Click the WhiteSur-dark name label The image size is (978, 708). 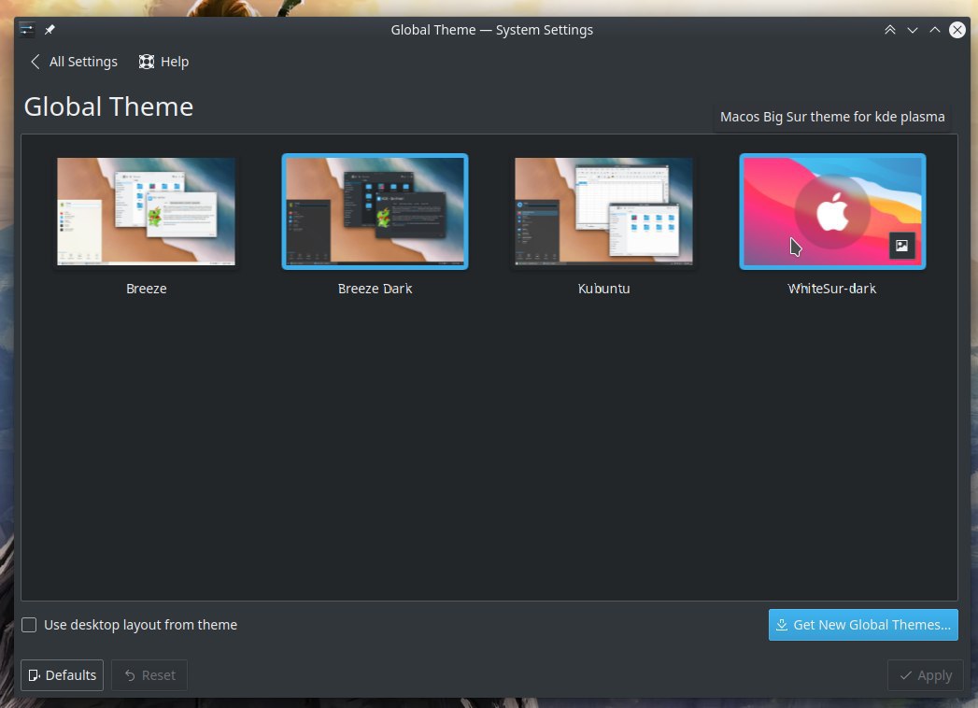(832, 289)
